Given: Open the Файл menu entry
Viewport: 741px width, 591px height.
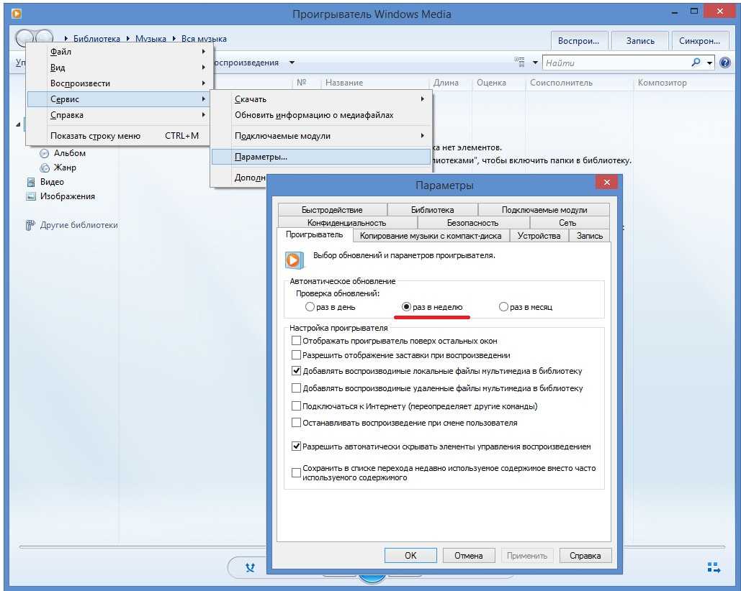Looking at the screenshot, I should click(60, 52).
